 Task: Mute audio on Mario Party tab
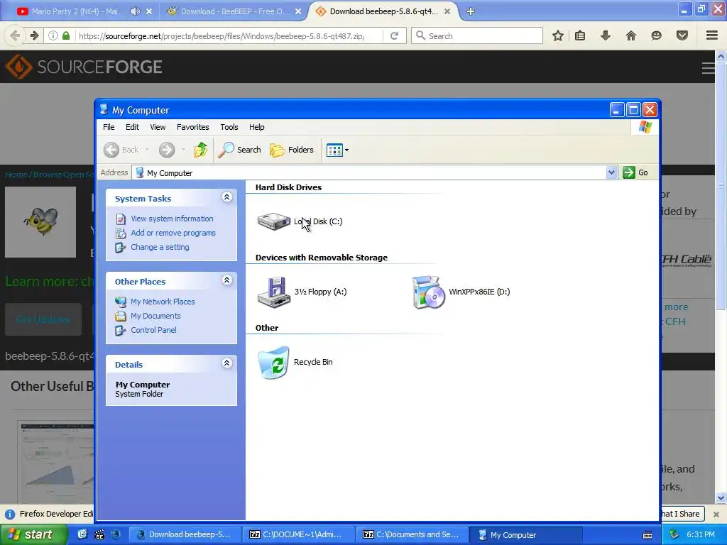[135, 11]
